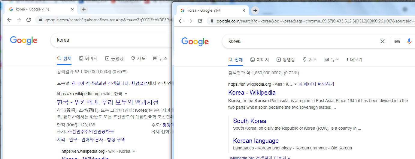Image resolution: width=415 pixels, height=159 pixels.
Task: Select the 동영상 tab in the right window
Action: point(286,60)
